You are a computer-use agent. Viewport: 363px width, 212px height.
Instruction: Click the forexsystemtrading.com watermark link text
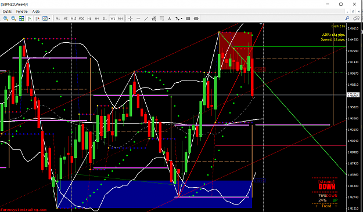(x=23, y=210)
